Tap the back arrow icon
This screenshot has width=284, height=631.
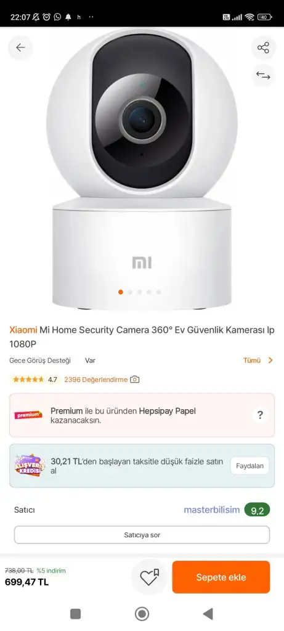(20, 47)
